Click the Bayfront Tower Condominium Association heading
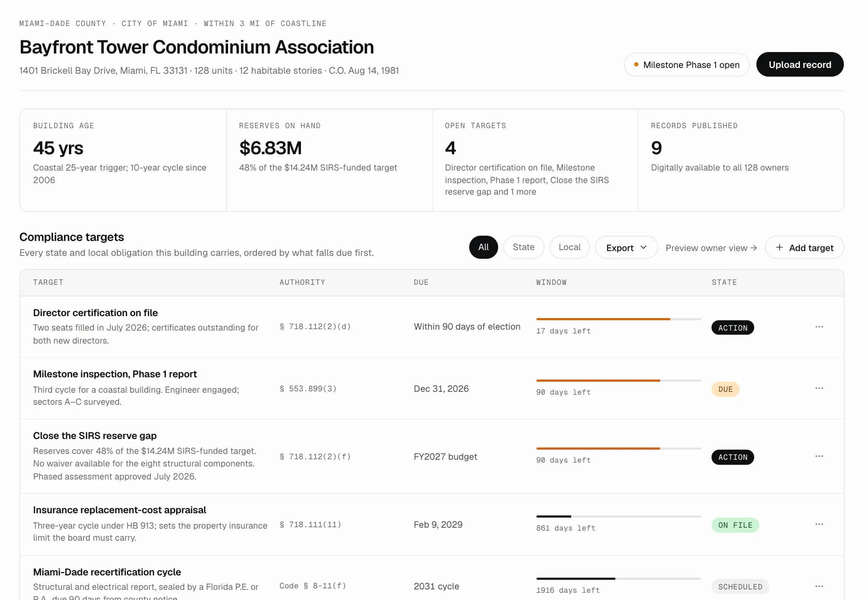Image resolution: width=868 pixels, height=600 pixels. click(196, 47)
